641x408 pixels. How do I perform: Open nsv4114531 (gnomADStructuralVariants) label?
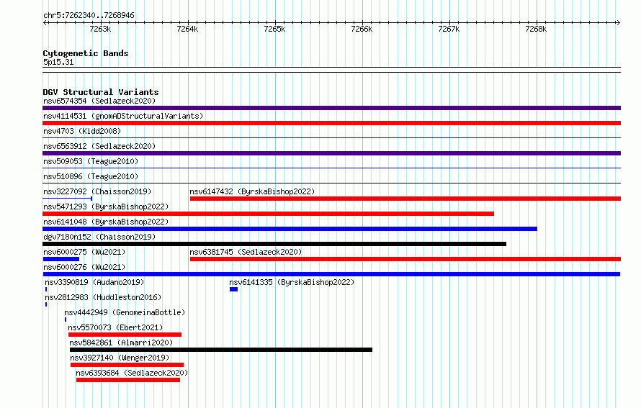(x=123, y=116)
